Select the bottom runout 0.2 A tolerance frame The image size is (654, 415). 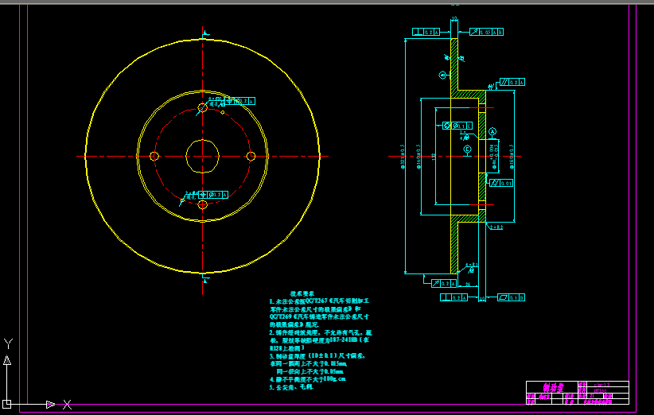(444, 283)
